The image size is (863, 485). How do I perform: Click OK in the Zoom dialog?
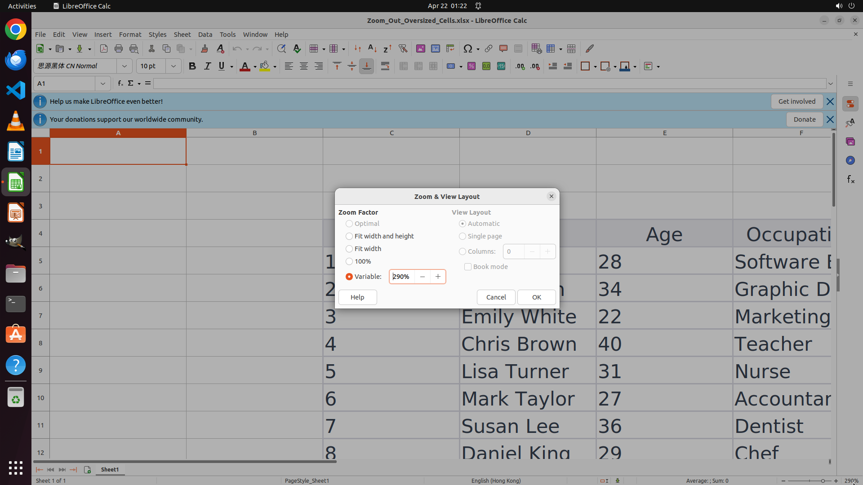point(536,297)
